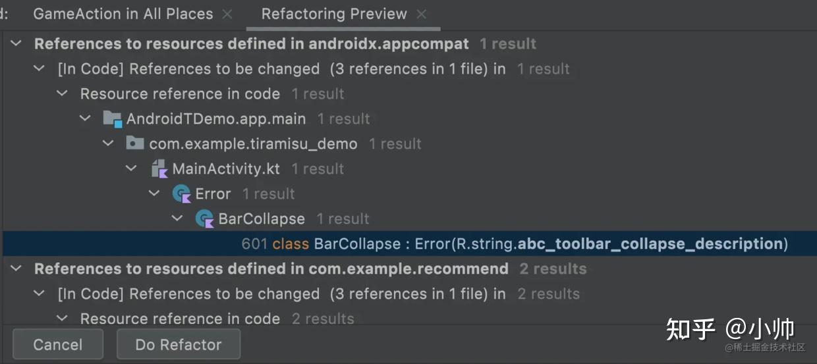Select the Refactoring Preview tab
Image resolution: width=817 pixels, height=364 pixels.
click(x=334, y=14)
